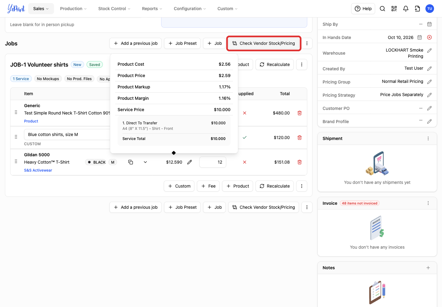Open the QR code scanner icon
This screenshot has height=307, width=442.
tap(394, 9)
